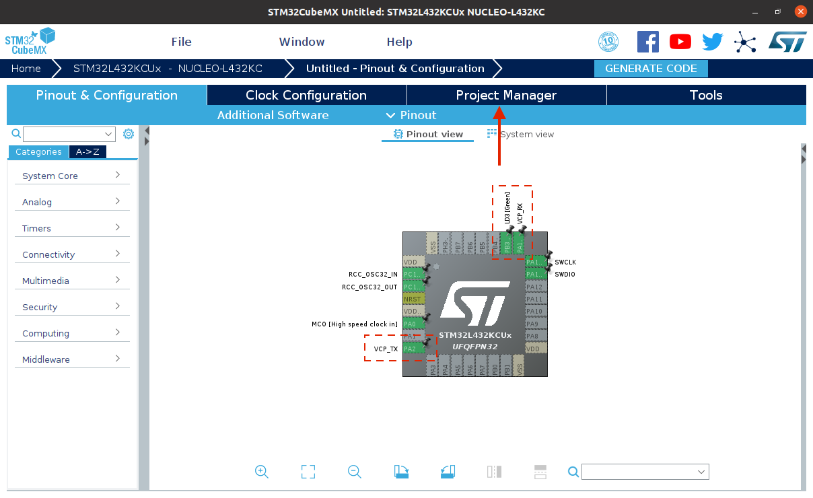
Task: Switch to Clock Configuration tab
Action: point(306,95)
